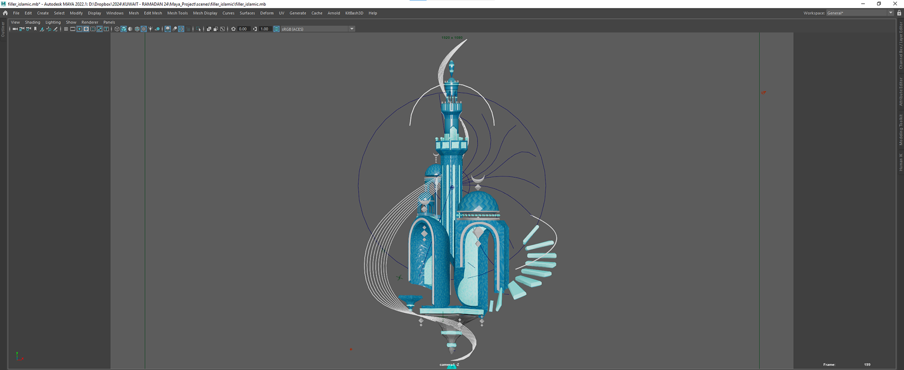The height and width of the screenshot is (370, 904).
Task: Open the Attribute Editor side tab
Action: coord(900,91)
